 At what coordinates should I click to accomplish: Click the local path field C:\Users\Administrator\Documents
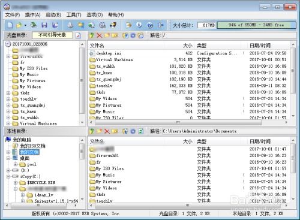coord(229,131)
